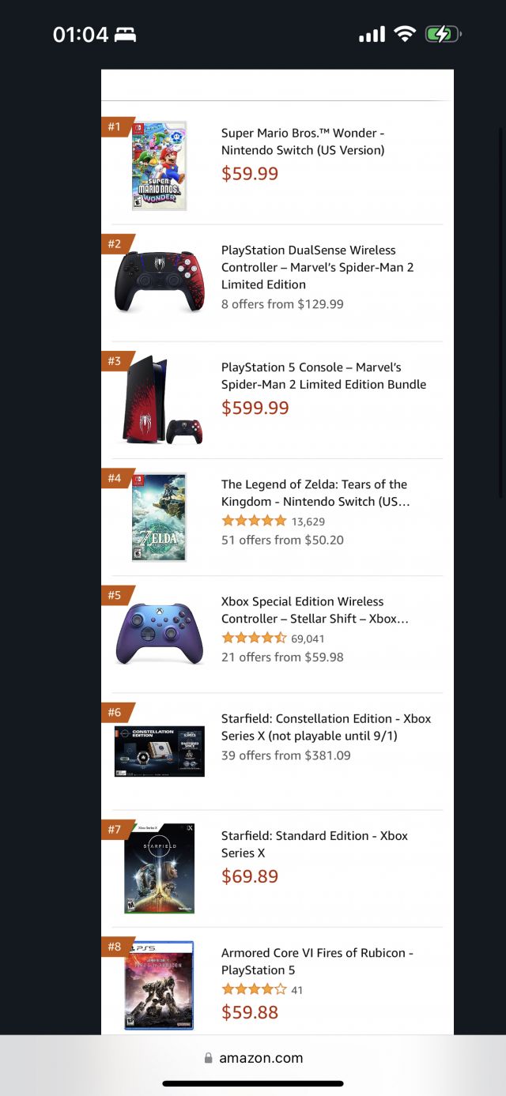This screenshot has height=1096, width=506.
Task: Open the PlayStation 5 Console bundle title link
Action: tap(323, 376)
